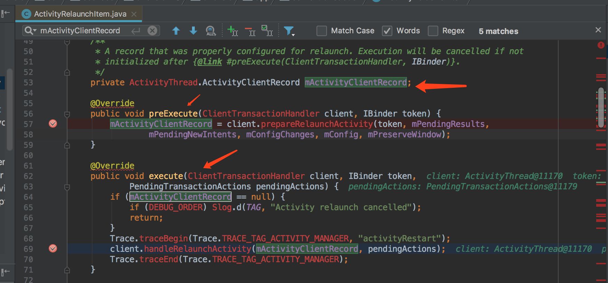Insert new line in search field
The width and height of the screenshot is (608, 283).
tap(136, 31)
